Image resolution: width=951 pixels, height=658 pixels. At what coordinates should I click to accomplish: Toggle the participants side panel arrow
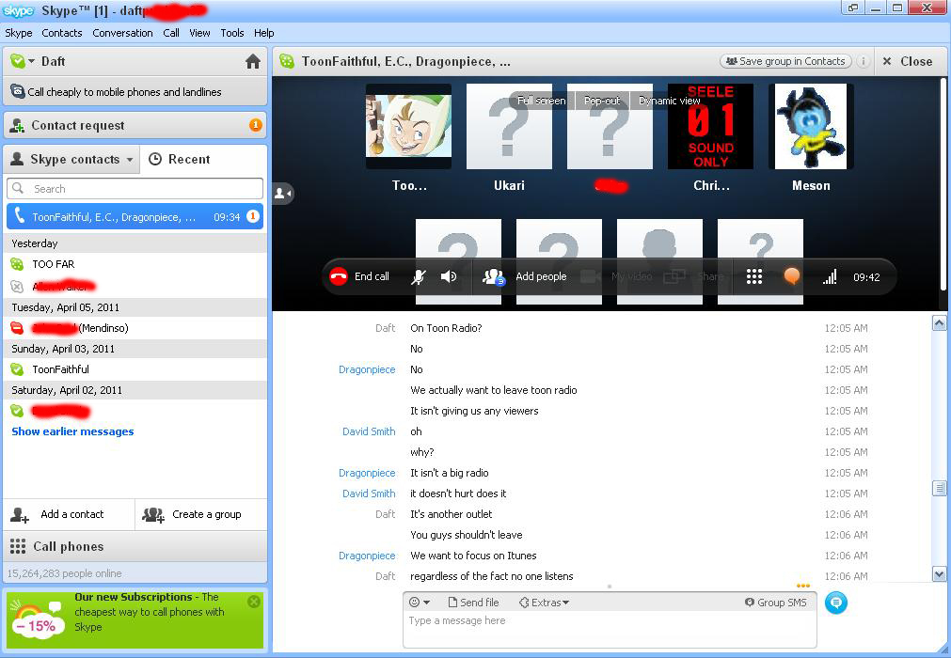tap(282, 193)
